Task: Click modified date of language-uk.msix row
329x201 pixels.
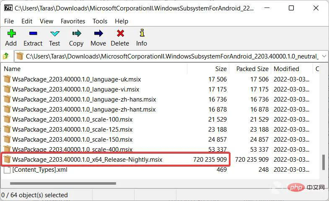Action: [291, 79]
